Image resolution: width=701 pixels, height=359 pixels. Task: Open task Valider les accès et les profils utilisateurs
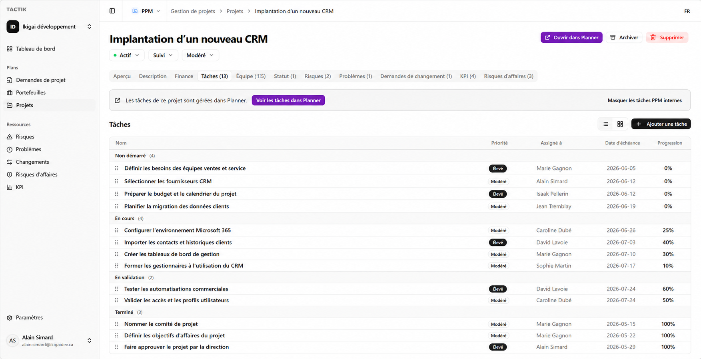point(176,300)
